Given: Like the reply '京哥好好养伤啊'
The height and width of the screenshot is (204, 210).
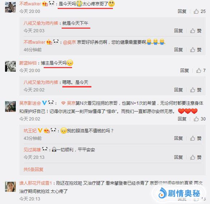Looking at the screenshot, I should point(196,50).
